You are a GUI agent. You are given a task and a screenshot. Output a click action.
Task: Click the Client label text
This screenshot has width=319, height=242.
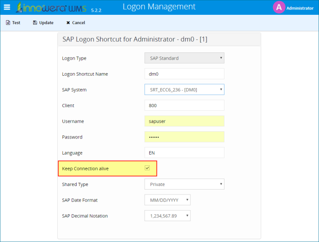(68, 105)
